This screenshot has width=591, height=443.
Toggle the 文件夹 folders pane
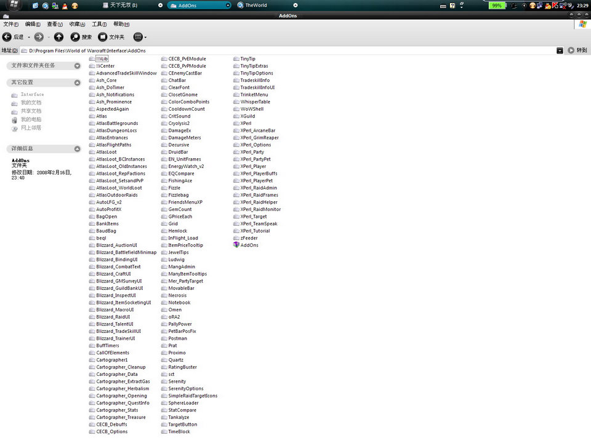point(111,37)
